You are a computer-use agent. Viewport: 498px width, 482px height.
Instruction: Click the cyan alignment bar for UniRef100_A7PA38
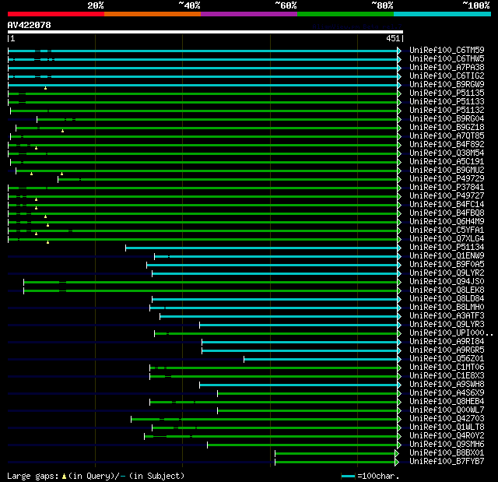coord(202,68)
